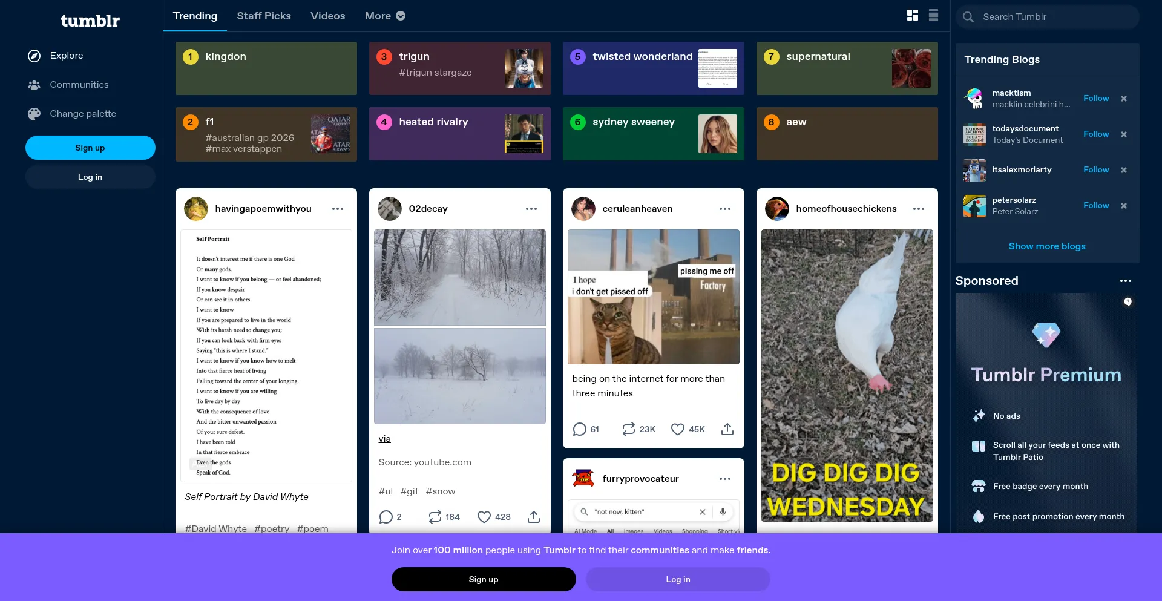Open the Self Portrait poem image
This screenshot has height=601, width=1162.
[x=266, y=356]
